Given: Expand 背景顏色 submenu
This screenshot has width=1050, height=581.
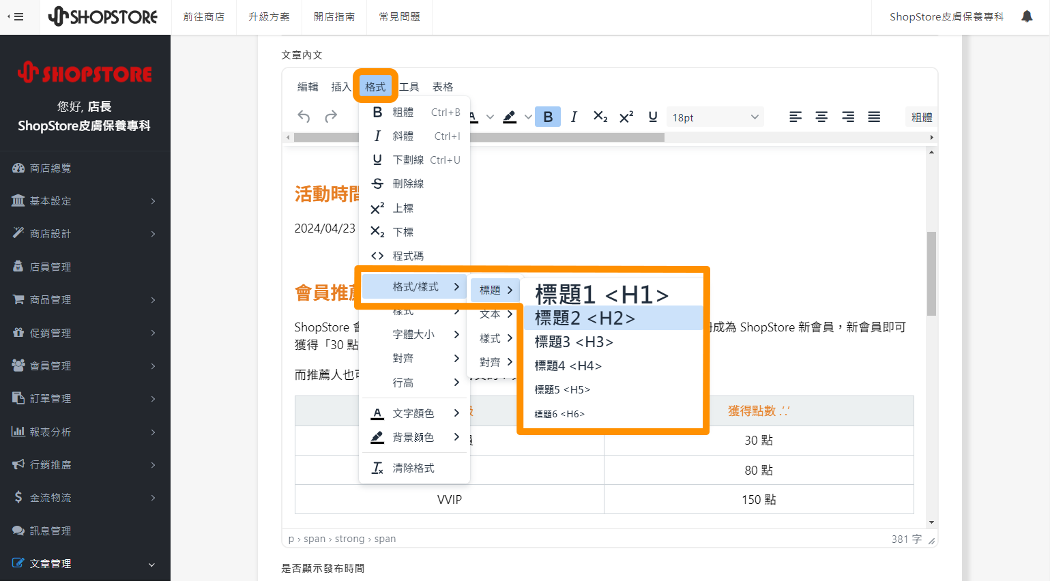Looking at the screenshot, I should point(415,437).
